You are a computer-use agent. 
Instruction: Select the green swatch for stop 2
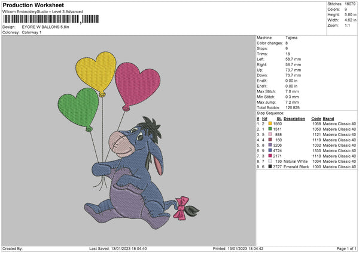click(x=270, y=129)
